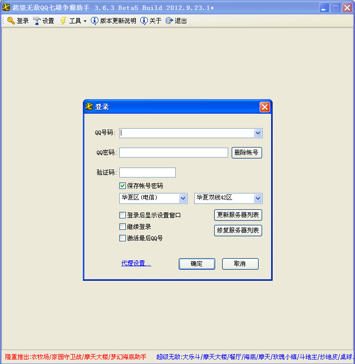Viewport: 355px width, 364px height.
Task: Click the hammer icon for 设置
Action: coord(37,20)
